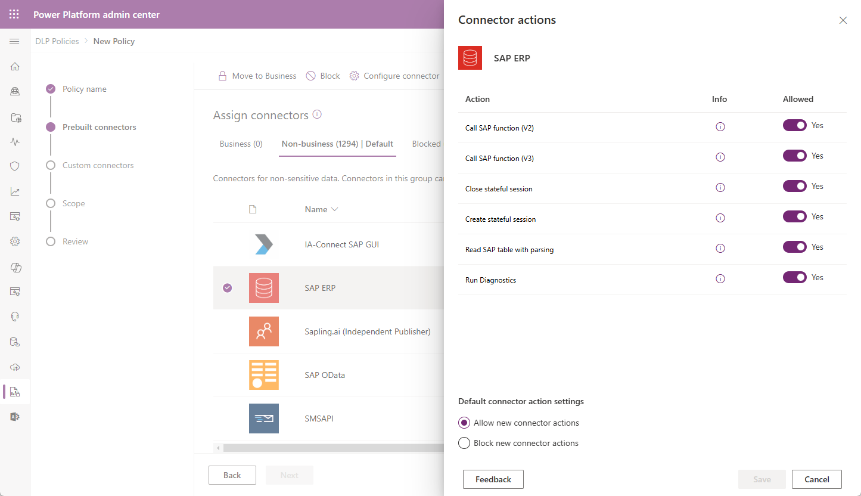
Task: Show info for Run Diagnostics action
Action: click(720, 279)
